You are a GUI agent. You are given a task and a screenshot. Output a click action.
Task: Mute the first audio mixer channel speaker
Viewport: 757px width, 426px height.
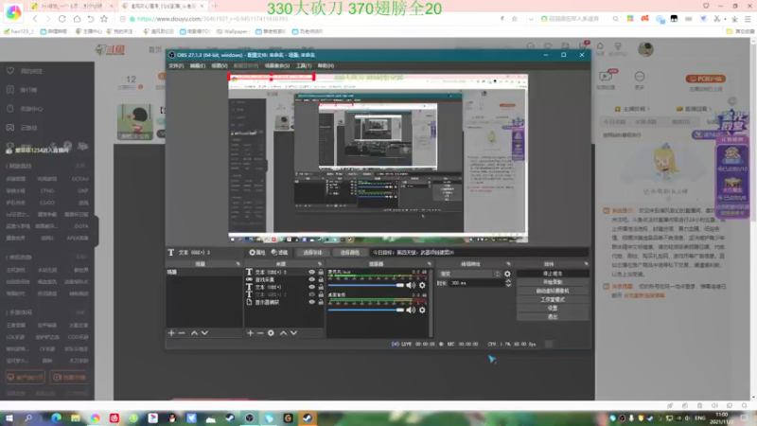[411, 285]
